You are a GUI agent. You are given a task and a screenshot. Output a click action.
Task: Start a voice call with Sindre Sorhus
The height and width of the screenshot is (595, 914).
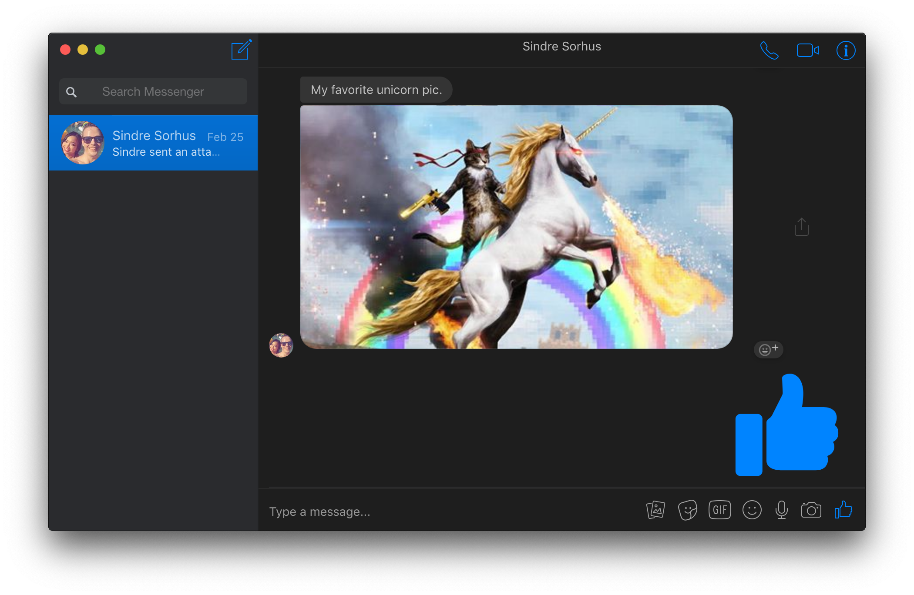[x=769, y=50]
